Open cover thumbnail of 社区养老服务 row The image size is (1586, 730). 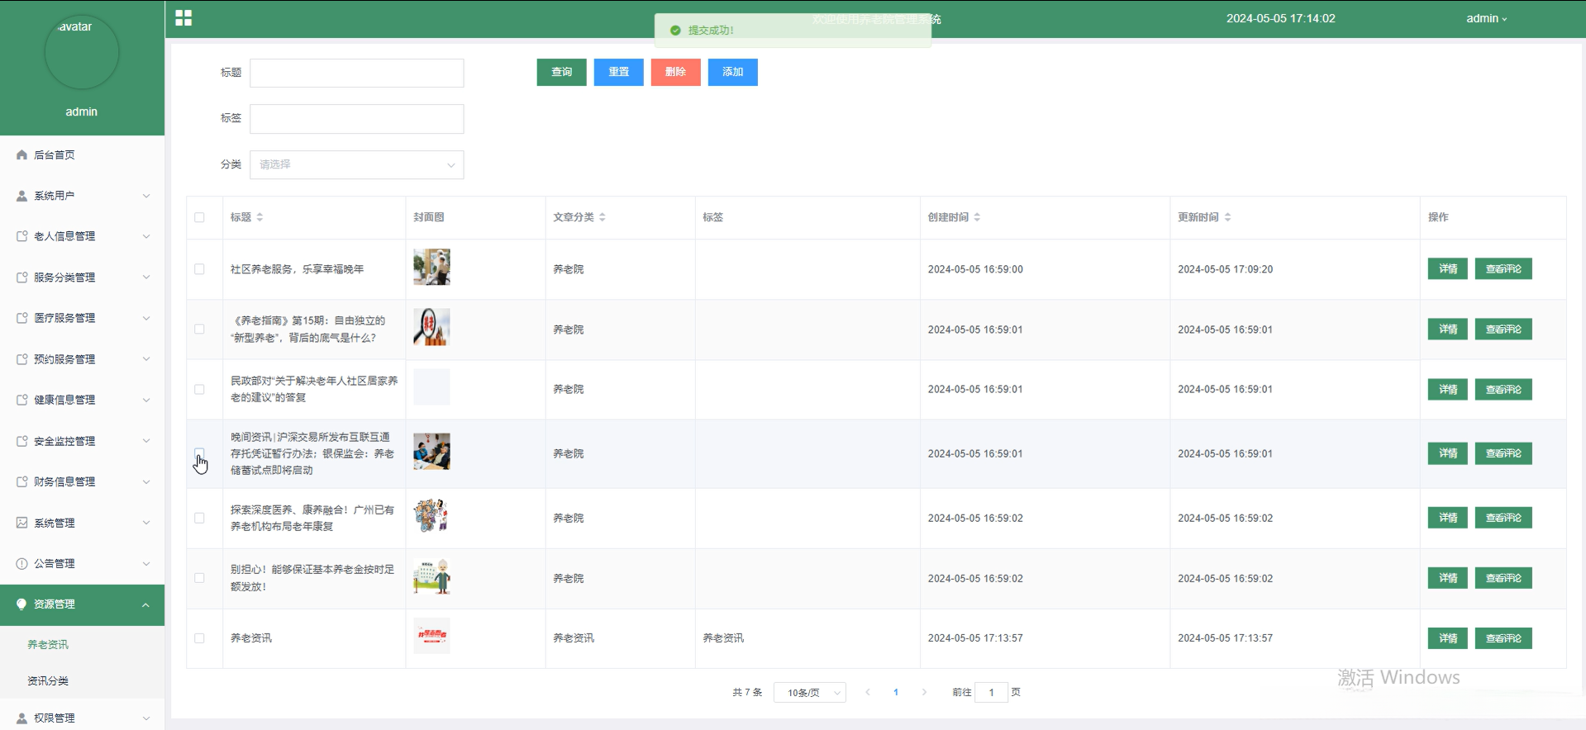tap(431, 268)
